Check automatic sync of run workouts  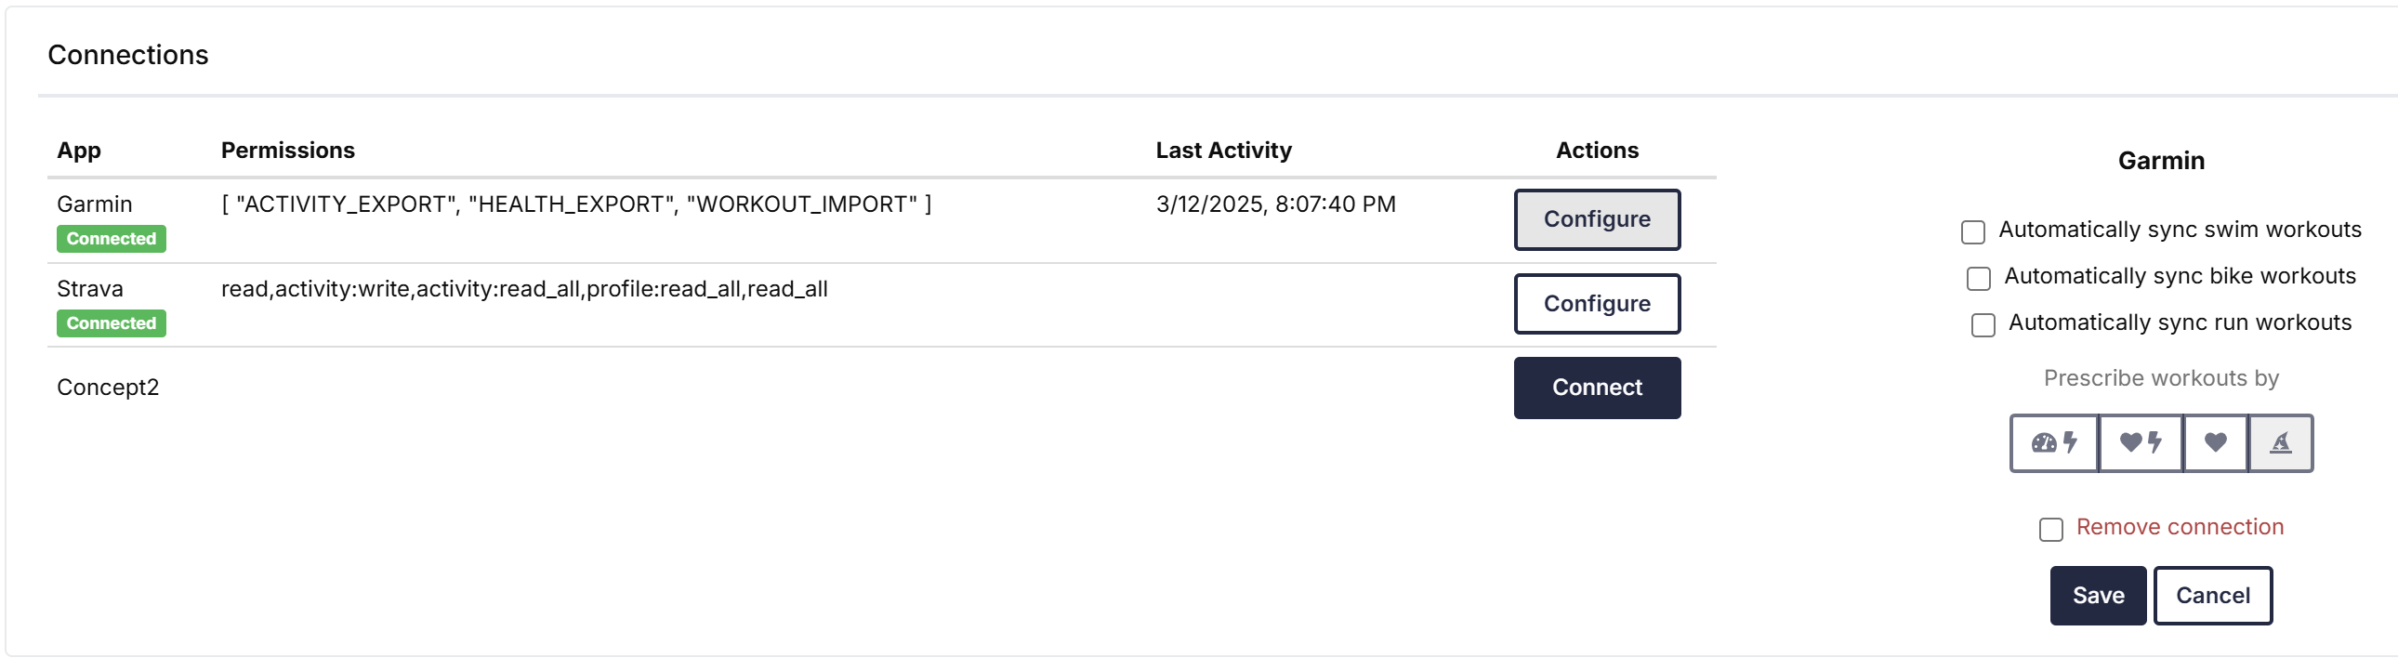1983,324
